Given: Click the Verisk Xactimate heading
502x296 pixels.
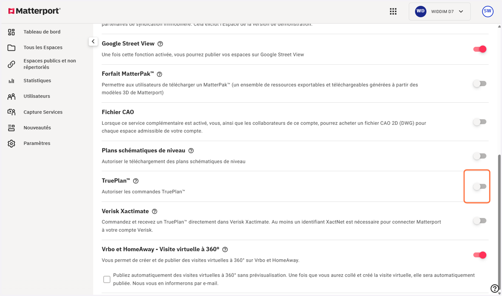Looking at the screenshot, I should click(x=125, y=211).
